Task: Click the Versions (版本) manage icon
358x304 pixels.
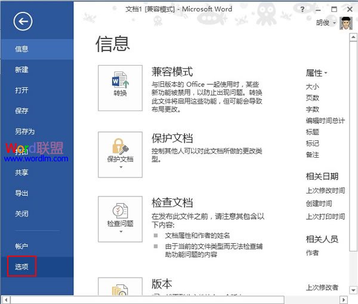Action: 120,287
